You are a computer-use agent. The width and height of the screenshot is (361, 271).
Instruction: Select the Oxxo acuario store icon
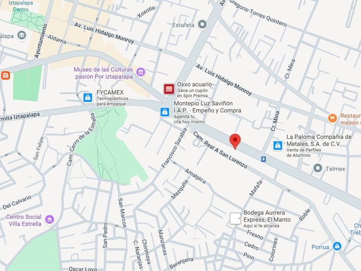169,89
